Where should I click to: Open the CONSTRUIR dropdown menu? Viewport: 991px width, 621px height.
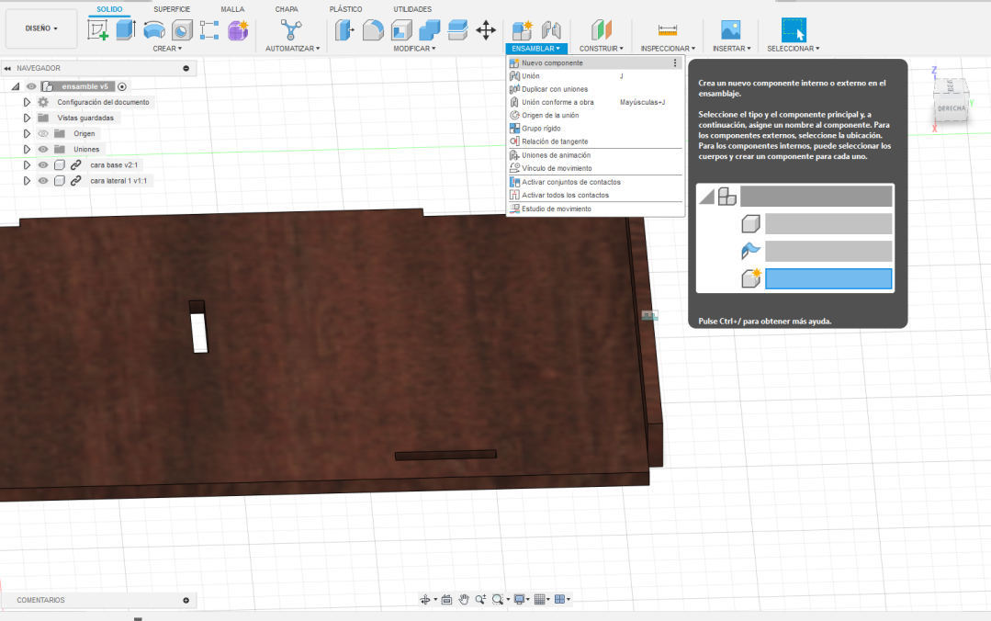point(601,48)
